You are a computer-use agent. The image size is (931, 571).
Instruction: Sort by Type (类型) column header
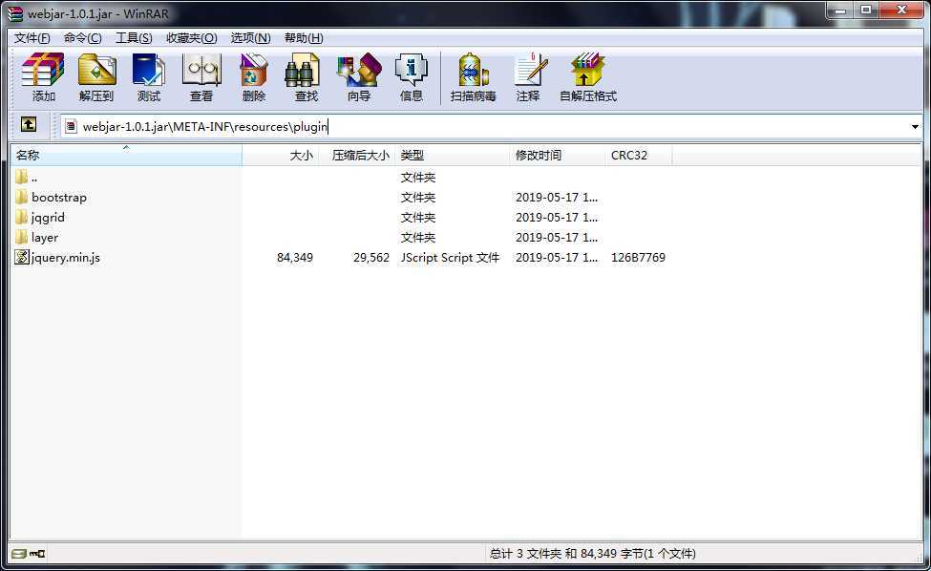tap(452, 156)
